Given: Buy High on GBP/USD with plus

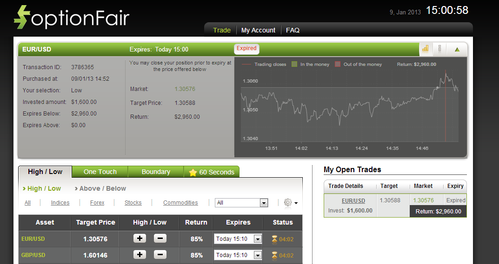Looking at the screenshot, I should [x=140, y=254].
